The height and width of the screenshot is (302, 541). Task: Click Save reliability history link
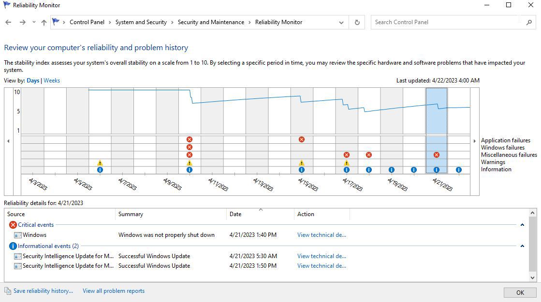43,291
